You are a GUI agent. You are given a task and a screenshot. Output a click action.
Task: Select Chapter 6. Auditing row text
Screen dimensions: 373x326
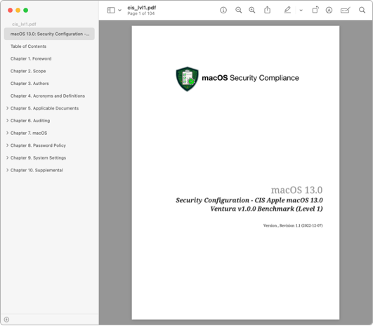[30, 121]
